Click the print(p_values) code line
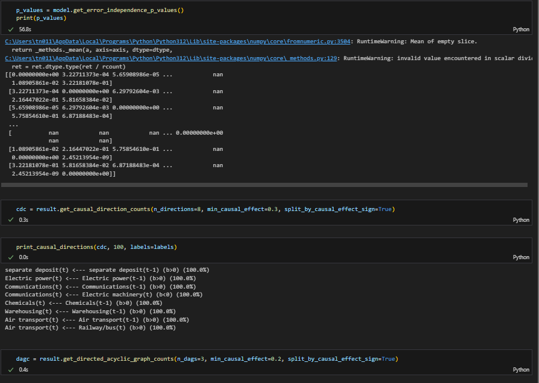Image resolution: width=539 pixels, height=383 pixels. [41, 18]
